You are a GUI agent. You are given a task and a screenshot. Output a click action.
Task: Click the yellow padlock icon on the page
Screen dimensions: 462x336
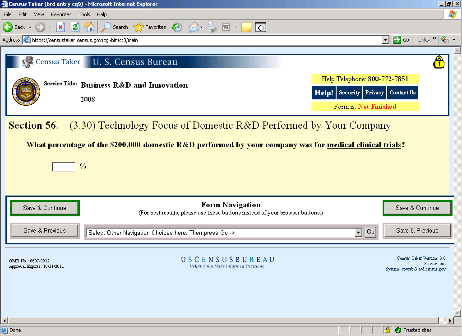click(439, 62)
